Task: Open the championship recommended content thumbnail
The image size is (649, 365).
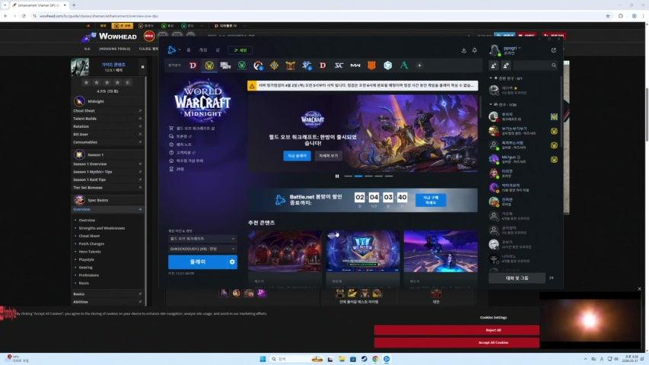Action: (x=363, y=252)
